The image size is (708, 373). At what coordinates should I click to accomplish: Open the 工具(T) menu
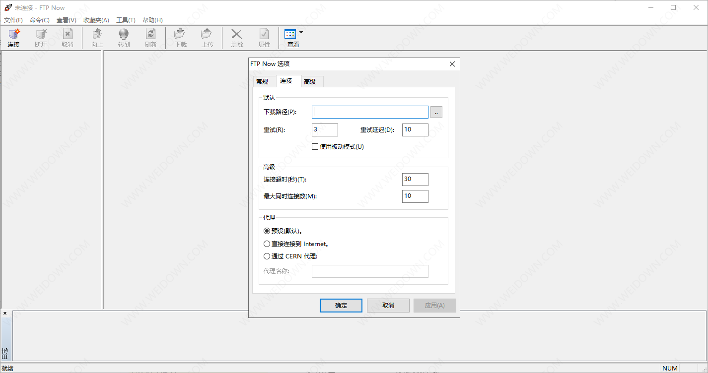coord(126,20)
